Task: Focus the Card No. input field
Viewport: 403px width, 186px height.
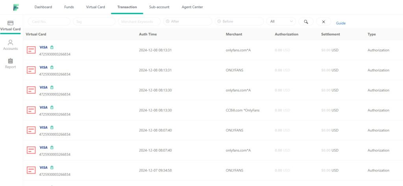Action: coord(49,22)
